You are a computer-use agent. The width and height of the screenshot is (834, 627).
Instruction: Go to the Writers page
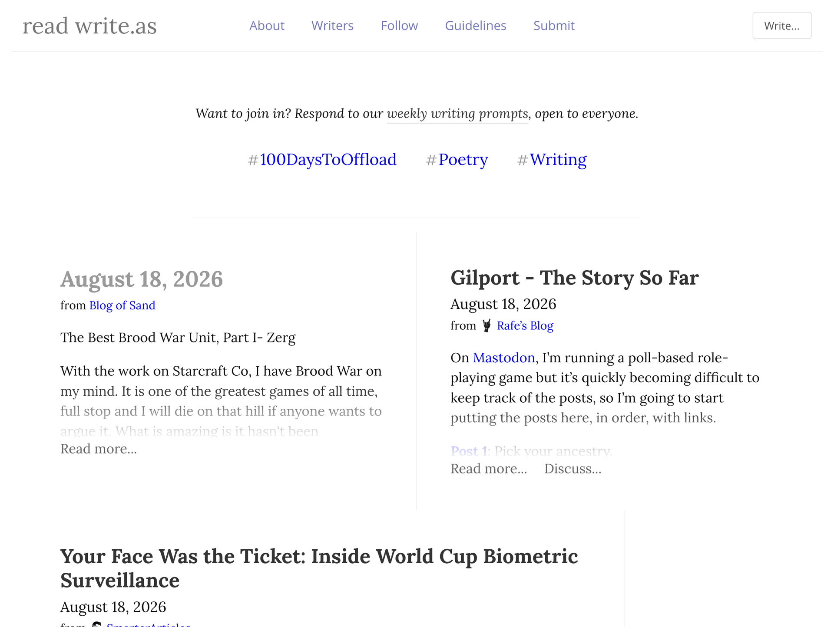[x=332, y=26]
